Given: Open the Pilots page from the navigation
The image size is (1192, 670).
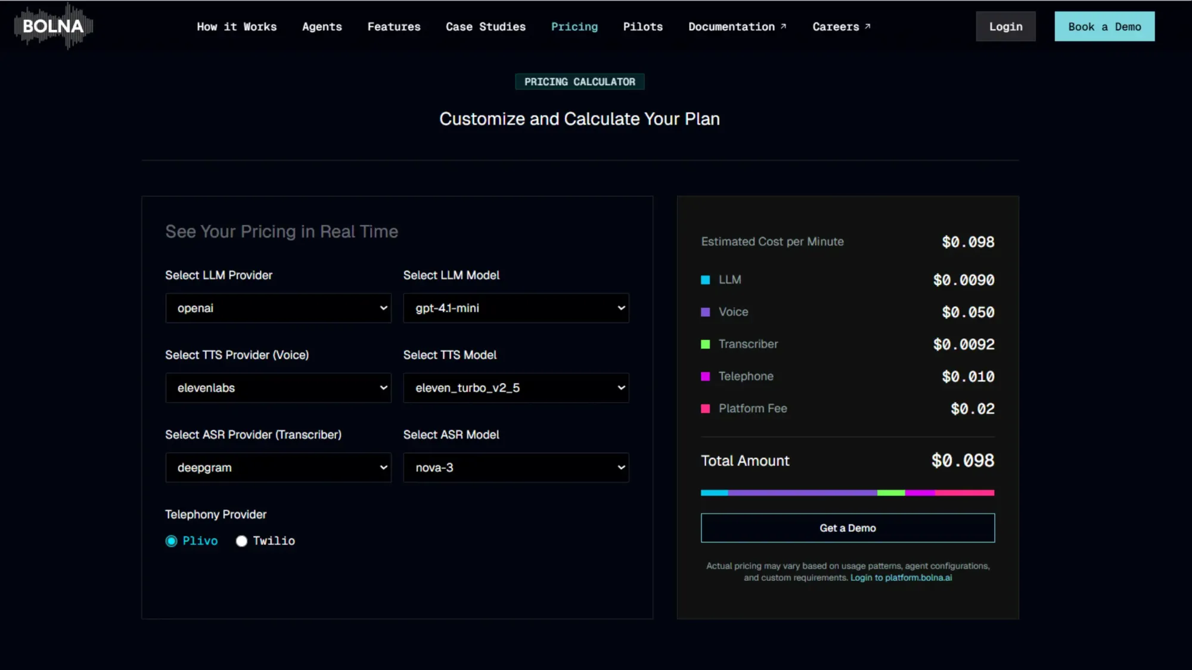Looking at the screenshot, I should tap(643, 26).
